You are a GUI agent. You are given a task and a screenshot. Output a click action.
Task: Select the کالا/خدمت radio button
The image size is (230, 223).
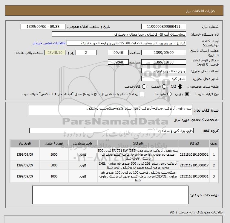click(x=144, y=87)
